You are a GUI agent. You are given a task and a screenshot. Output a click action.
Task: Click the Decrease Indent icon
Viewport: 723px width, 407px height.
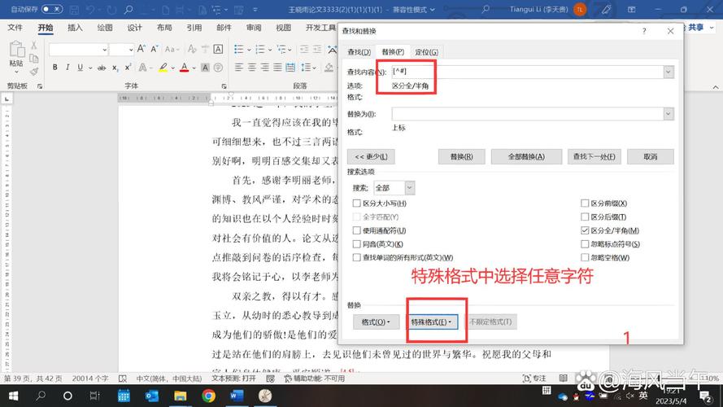coord(304,49)
